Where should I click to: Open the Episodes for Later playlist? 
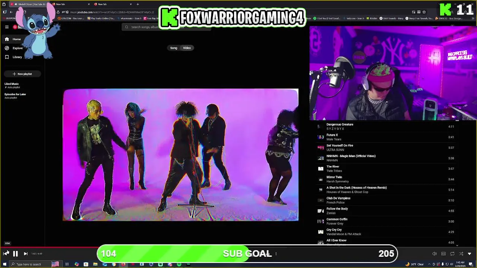(x=15, y=96)
